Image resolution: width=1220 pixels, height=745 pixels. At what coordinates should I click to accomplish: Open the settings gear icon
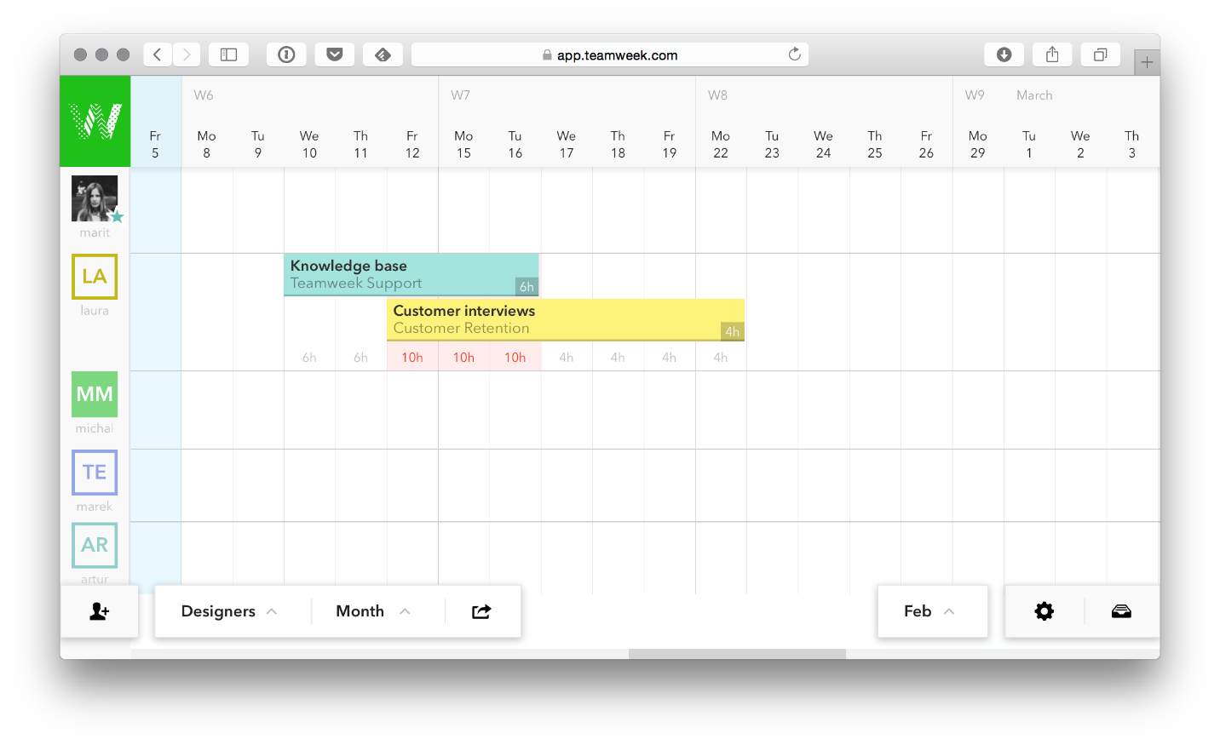coord(1044,611)
